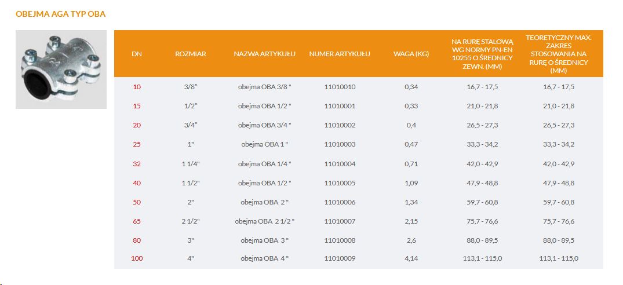
Task: Click article number 11010008
Action: click(340, 240)
